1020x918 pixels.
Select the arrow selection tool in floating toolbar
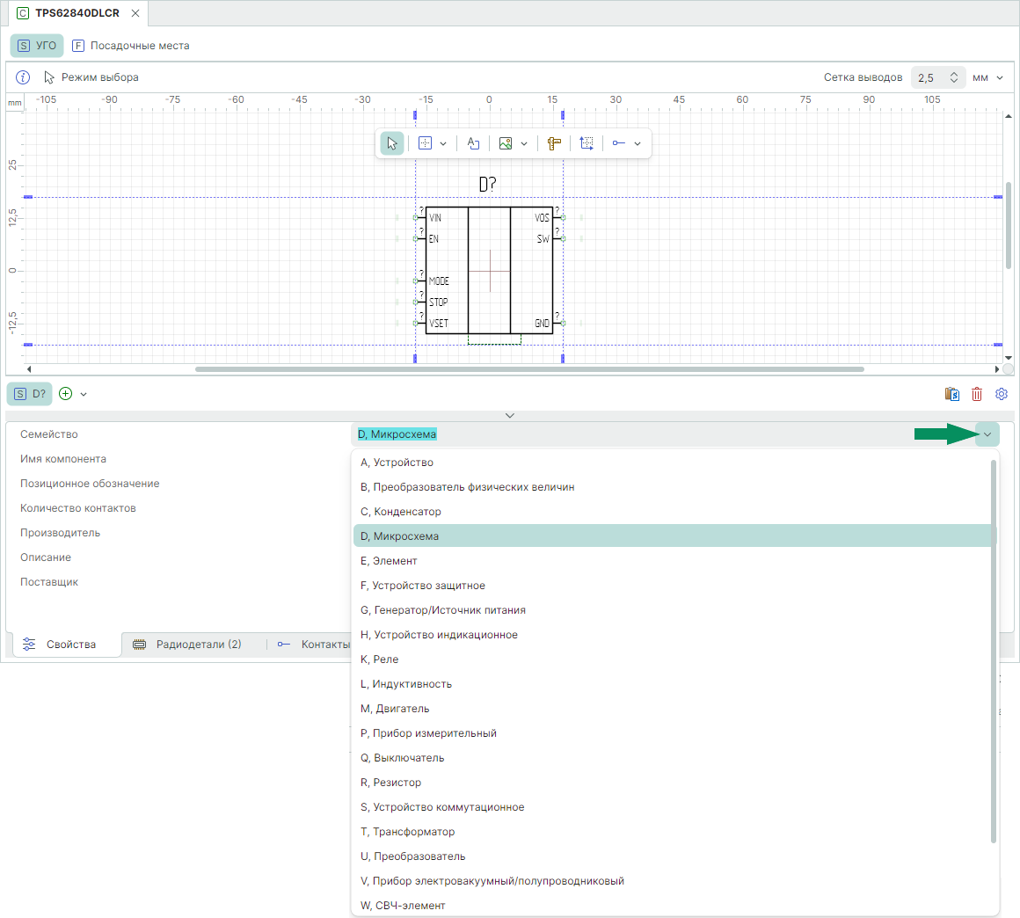[392, 143]
